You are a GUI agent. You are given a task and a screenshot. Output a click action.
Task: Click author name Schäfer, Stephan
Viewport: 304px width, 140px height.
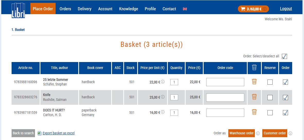coord(55,84)
